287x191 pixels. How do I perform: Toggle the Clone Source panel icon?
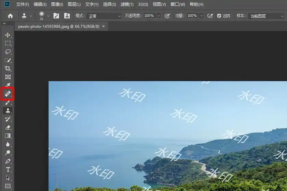(x=67, y=16)
